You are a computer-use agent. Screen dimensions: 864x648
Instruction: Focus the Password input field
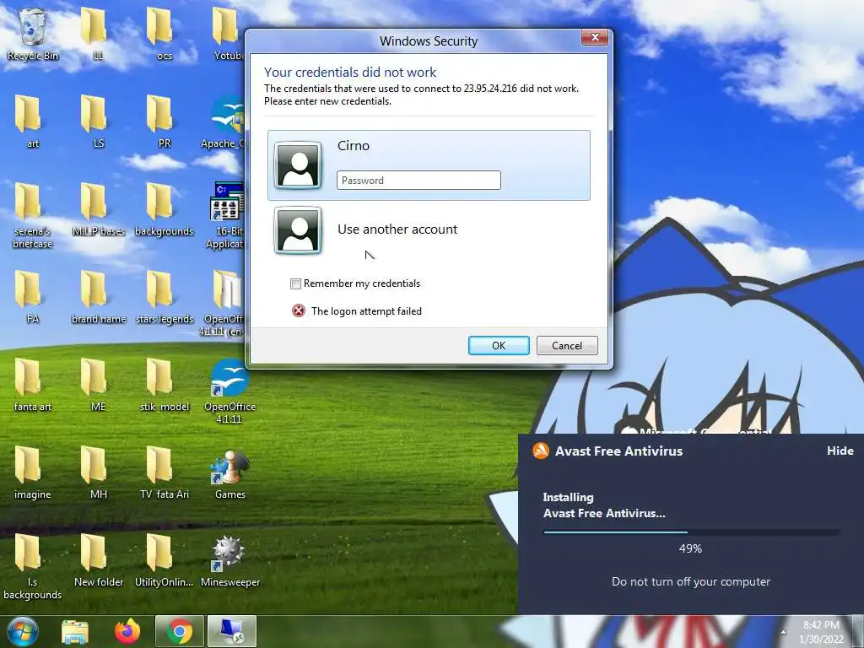[418, 181]
